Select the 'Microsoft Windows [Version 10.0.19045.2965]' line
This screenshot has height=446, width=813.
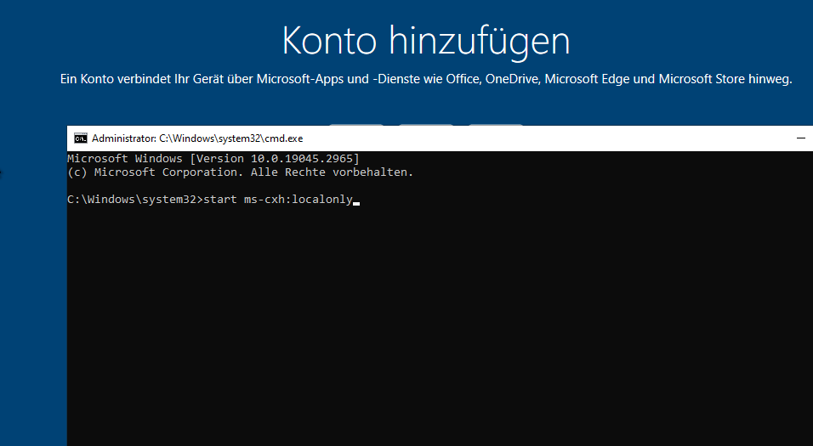coord(213,159)
